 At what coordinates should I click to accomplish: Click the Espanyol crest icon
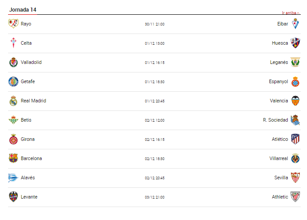295,82
